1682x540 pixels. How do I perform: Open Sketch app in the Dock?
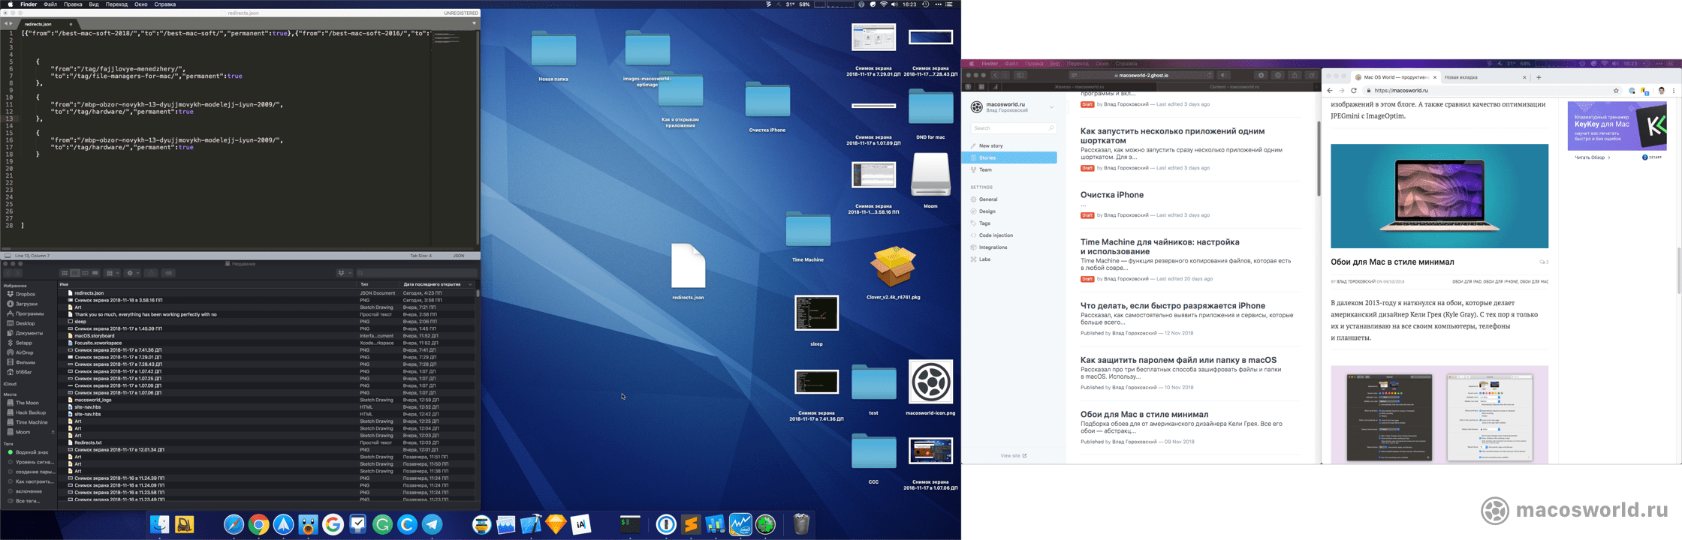click(x=556, y=525)
